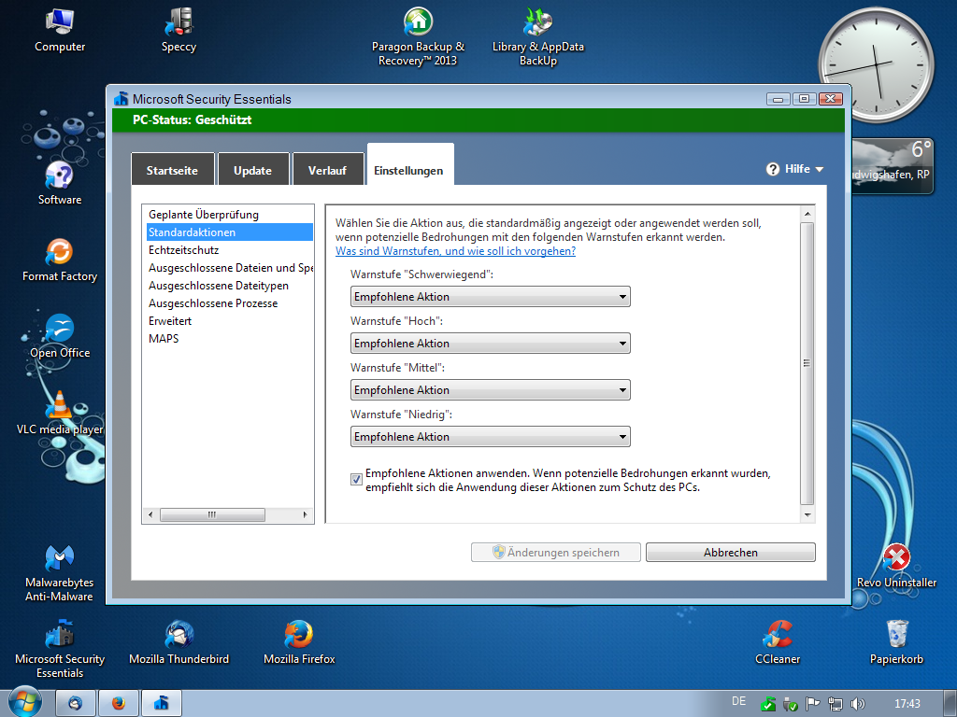The width and height of the screenshot is (957, 717).
Task: Click the Änderungen speichern button
Action: (x=556, y=553)
